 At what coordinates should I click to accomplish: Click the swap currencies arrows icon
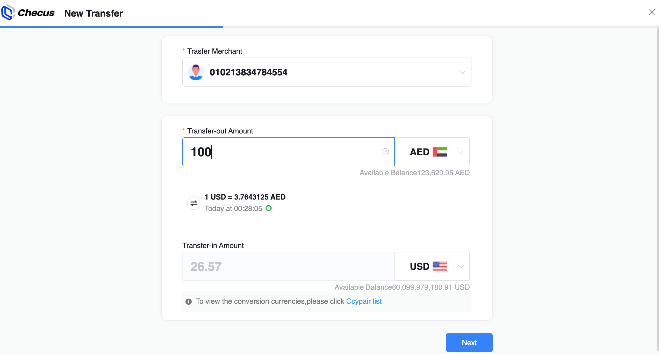click(x=194, y=203)
